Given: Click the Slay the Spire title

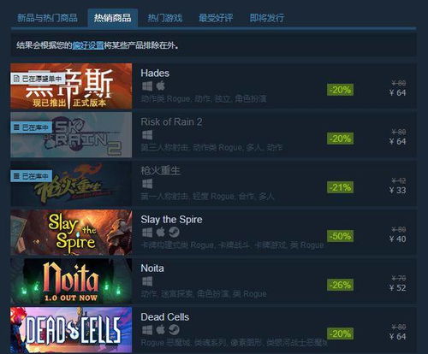Looking at the screenshot, I should [x=171, y=220].
